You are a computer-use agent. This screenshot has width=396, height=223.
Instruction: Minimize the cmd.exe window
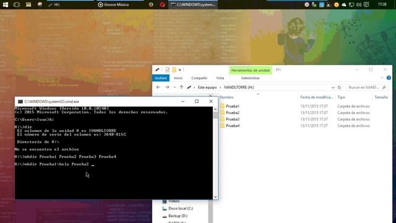point(183,102)
